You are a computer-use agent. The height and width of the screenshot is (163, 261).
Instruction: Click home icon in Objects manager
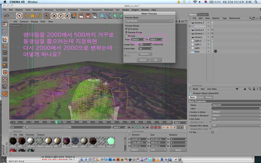[254, 18]
